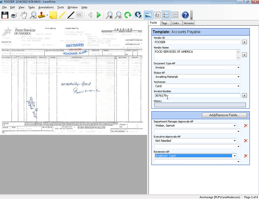
Task: Click the greyed-out text box tool
Action: (x=79, y=15)
